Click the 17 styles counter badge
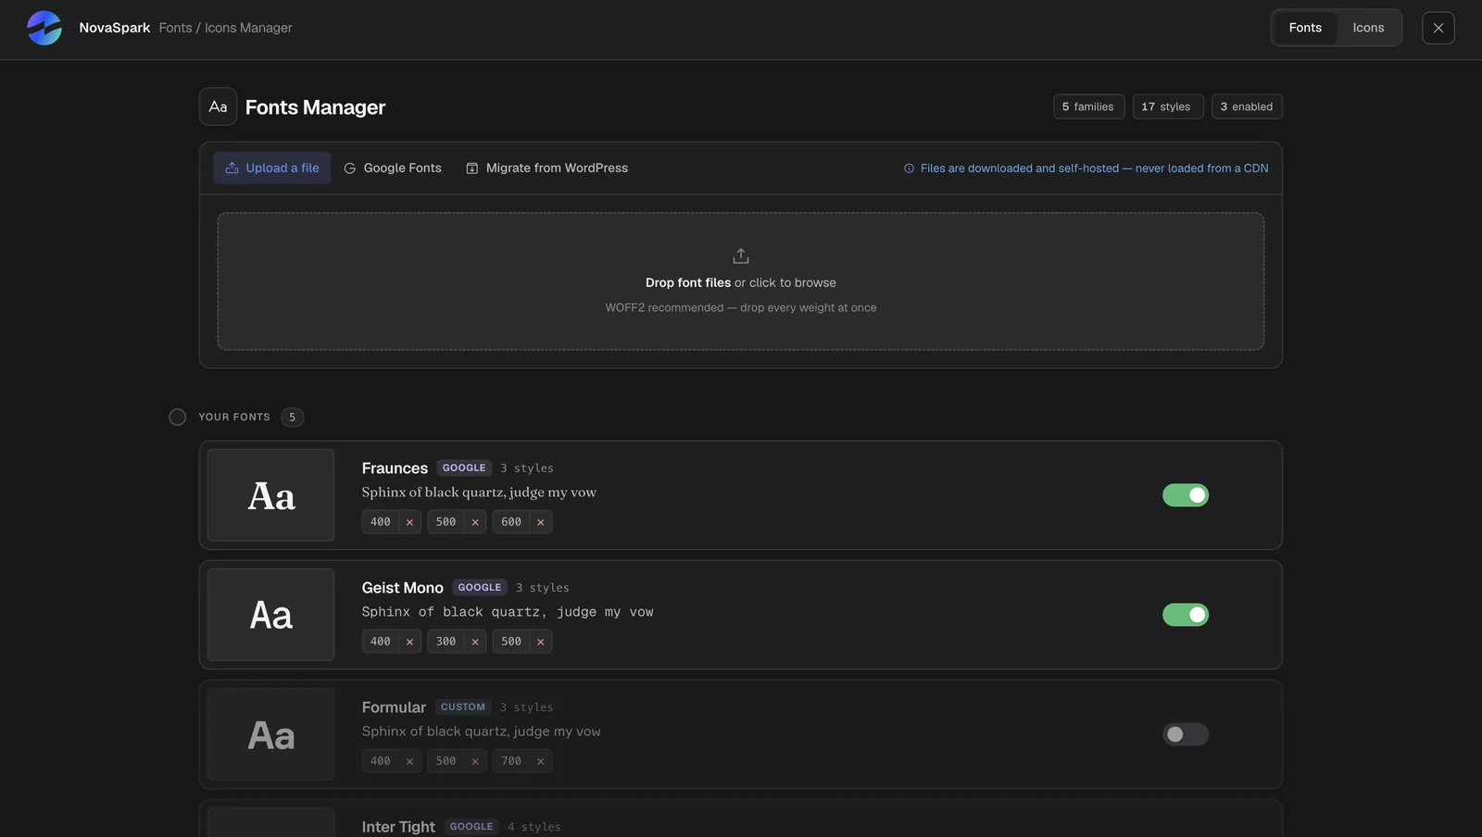 1167,106
